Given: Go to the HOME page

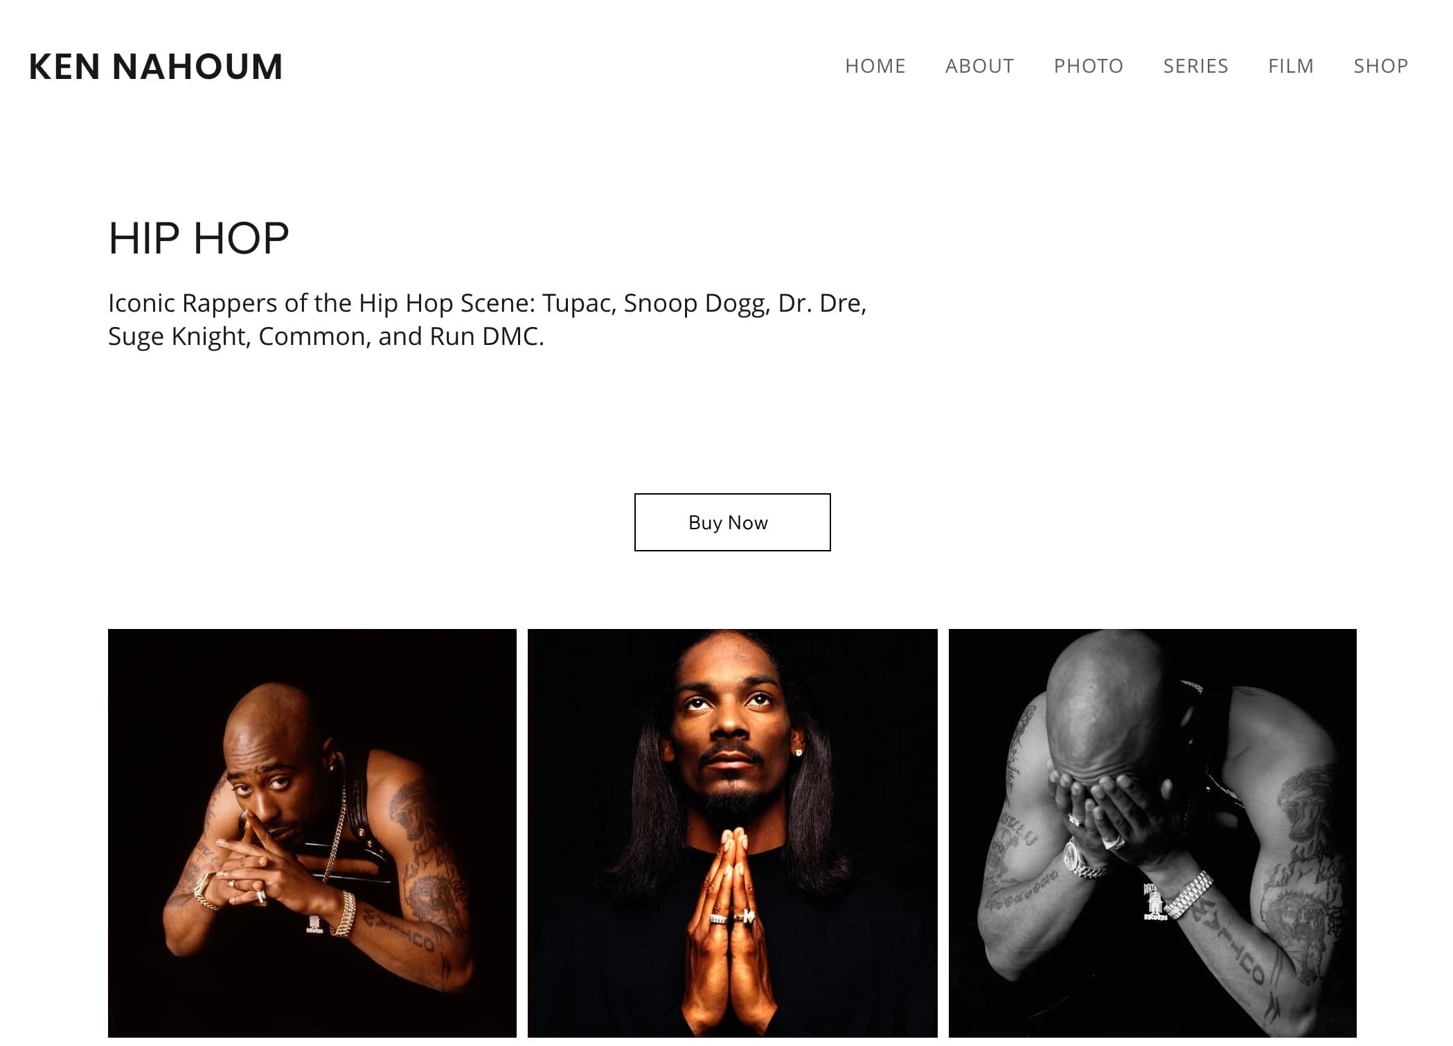Looking at the screenshot, I should click(875, 66).
